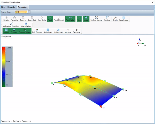The height and width of the screenshot is (124, 155).
Task: Enable Surface Normal display
Action: point(96,19)
